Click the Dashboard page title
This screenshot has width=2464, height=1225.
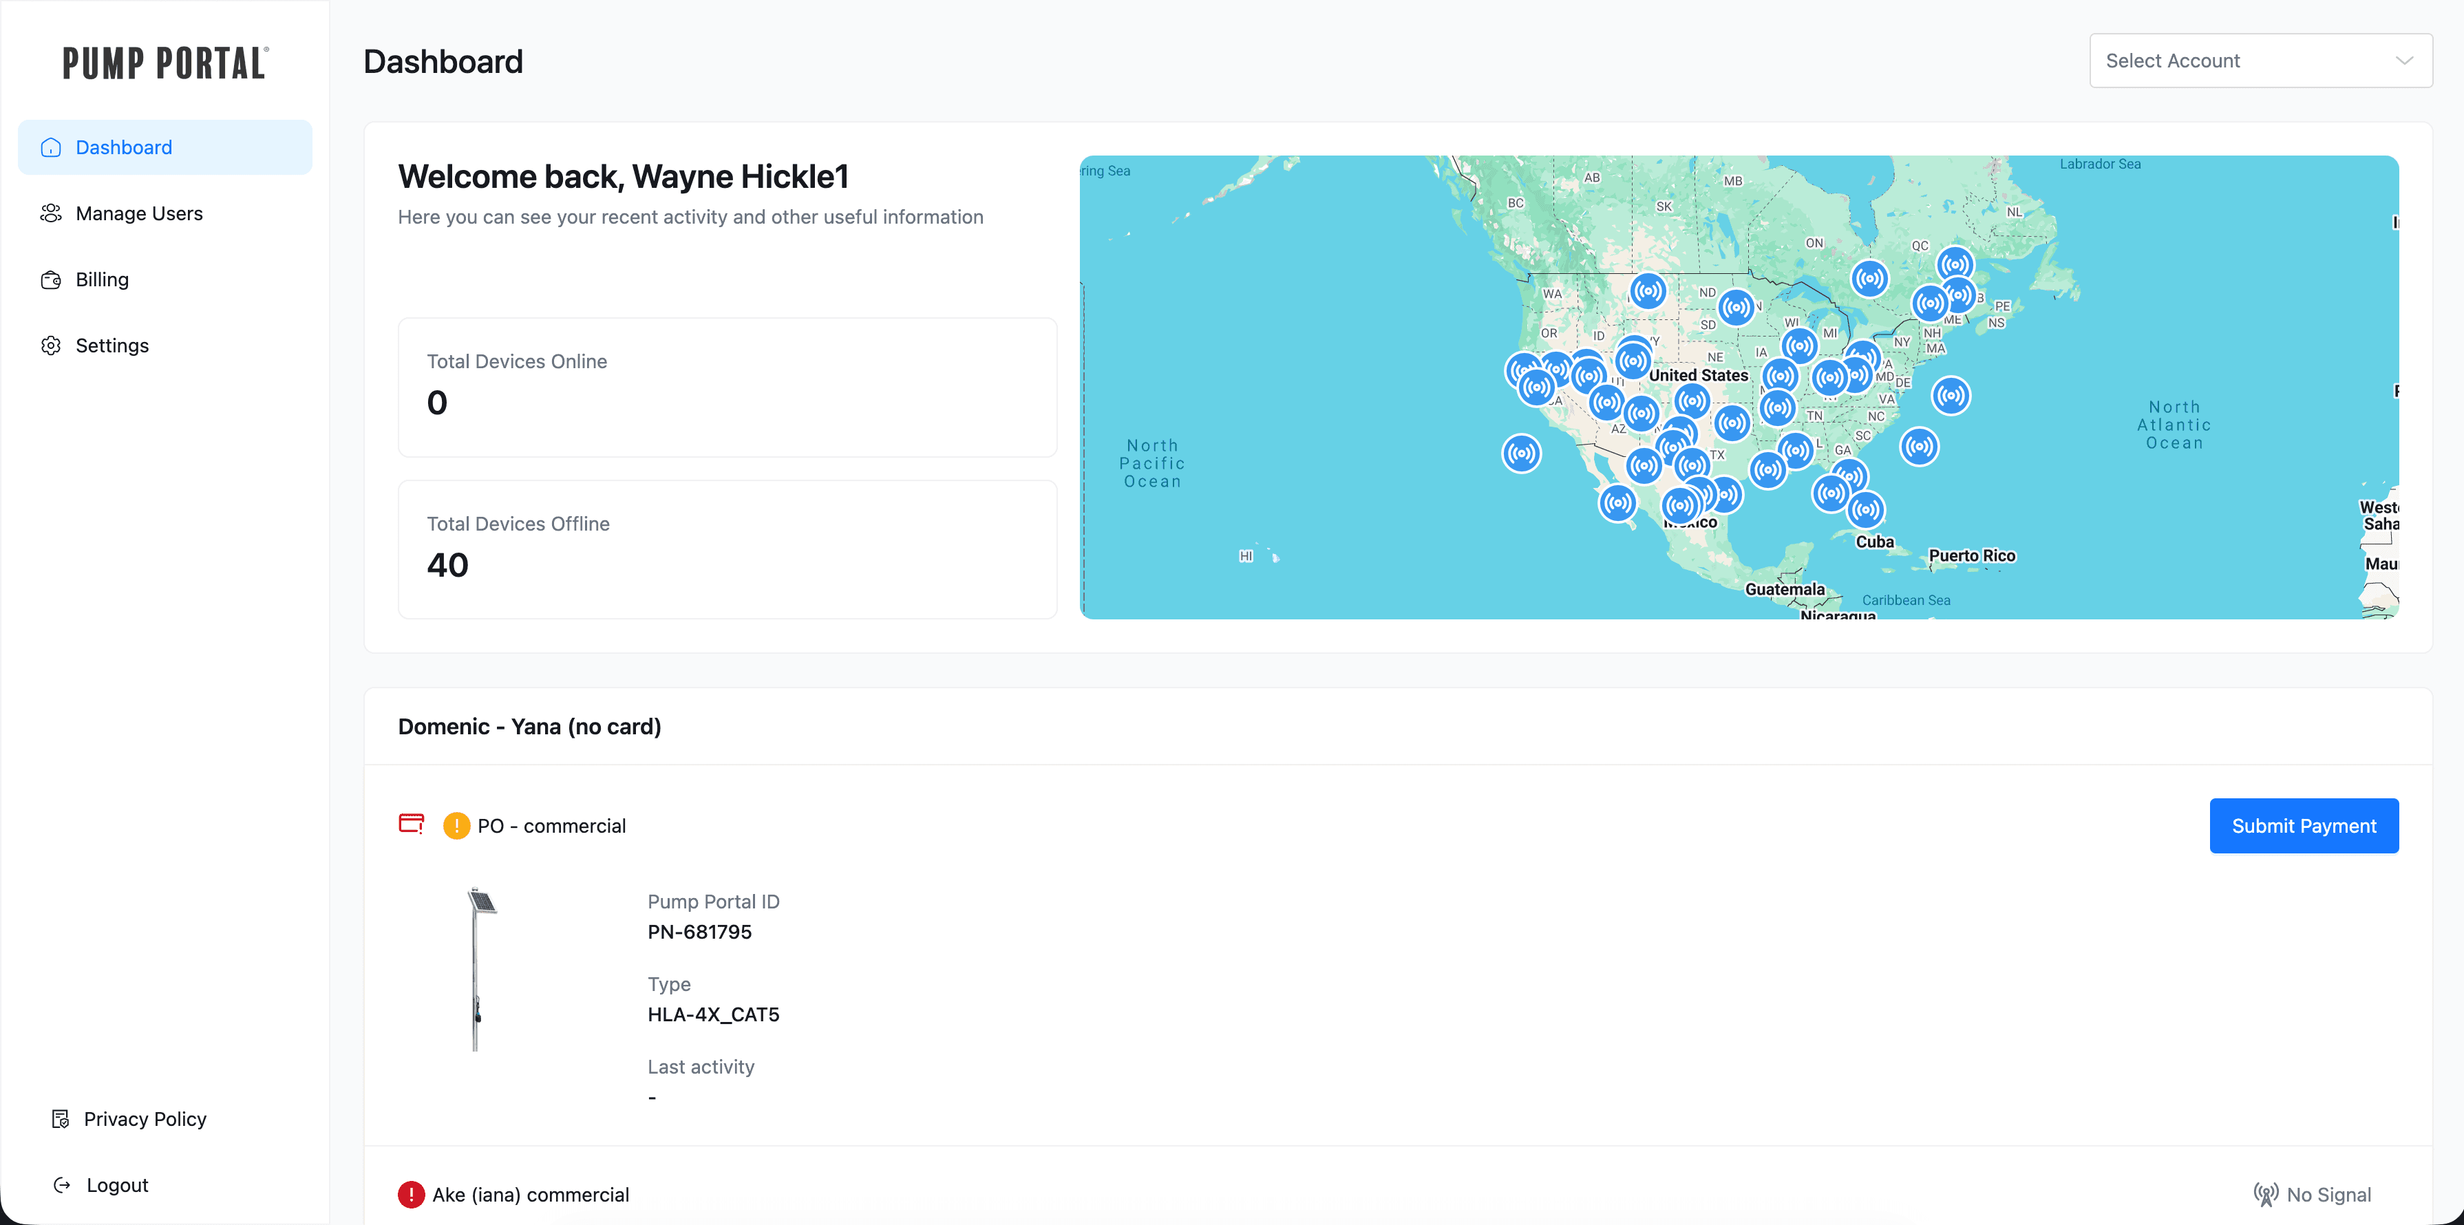tap(443, 61)
